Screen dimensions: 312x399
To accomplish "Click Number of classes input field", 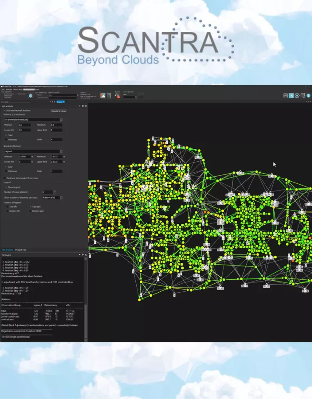I will (48, 192).
